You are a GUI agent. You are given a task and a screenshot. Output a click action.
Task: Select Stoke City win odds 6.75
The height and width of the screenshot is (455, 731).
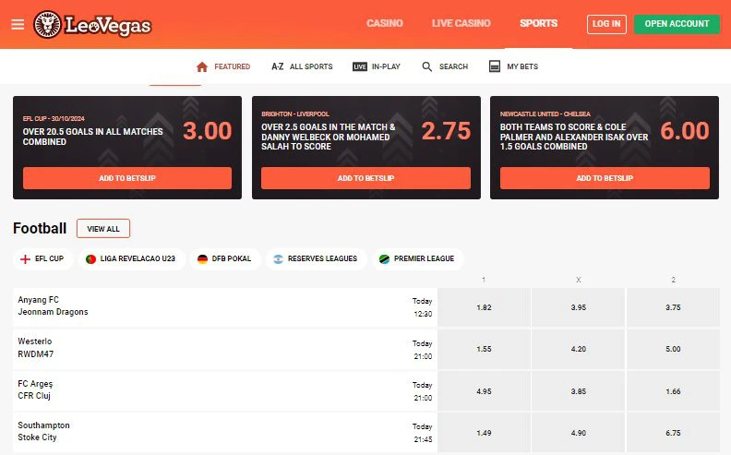point(673,432)
